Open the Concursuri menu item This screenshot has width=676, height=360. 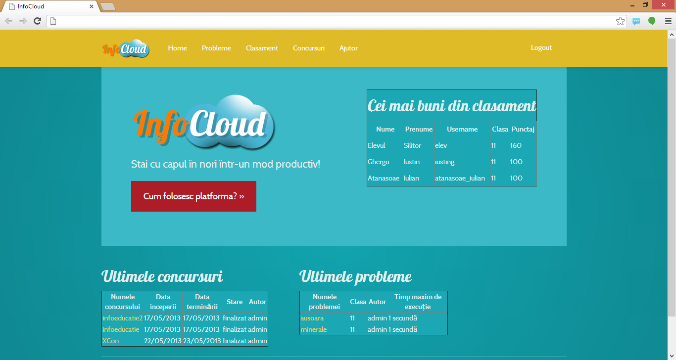pyautogui.click(x=308, y=48)
